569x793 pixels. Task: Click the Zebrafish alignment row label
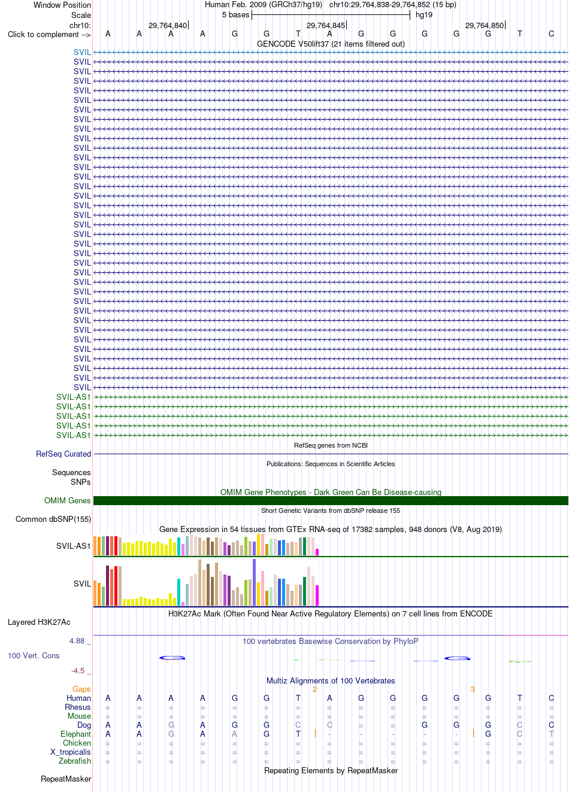tap(75, 761)
